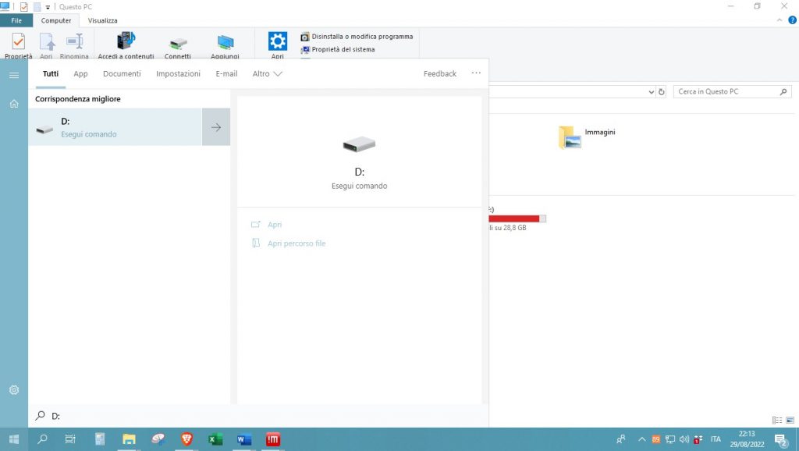Viewport: 799px width, 451px height.
Task: Click Accedi a contenuti multimediali icon
Action: tap(126, 44)
